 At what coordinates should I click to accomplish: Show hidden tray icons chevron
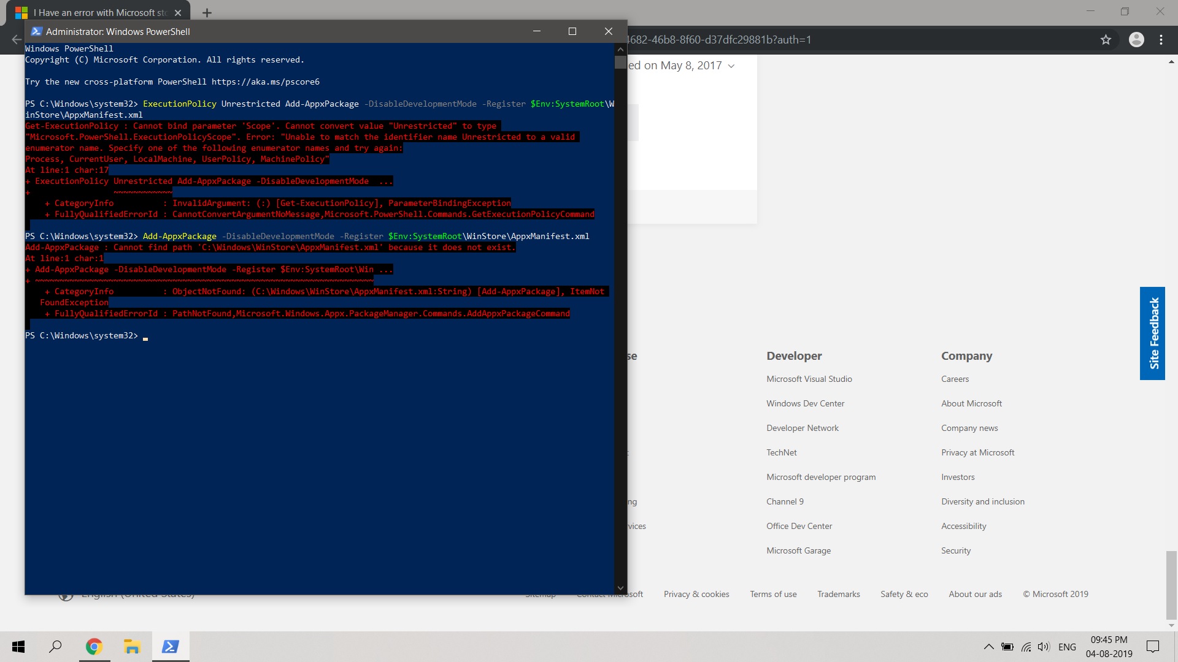[988, 647]
